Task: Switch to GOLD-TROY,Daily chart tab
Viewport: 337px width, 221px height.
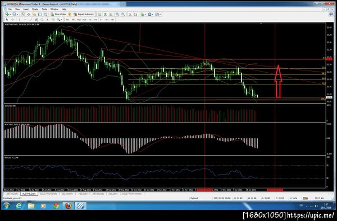Action: [48, 194]
